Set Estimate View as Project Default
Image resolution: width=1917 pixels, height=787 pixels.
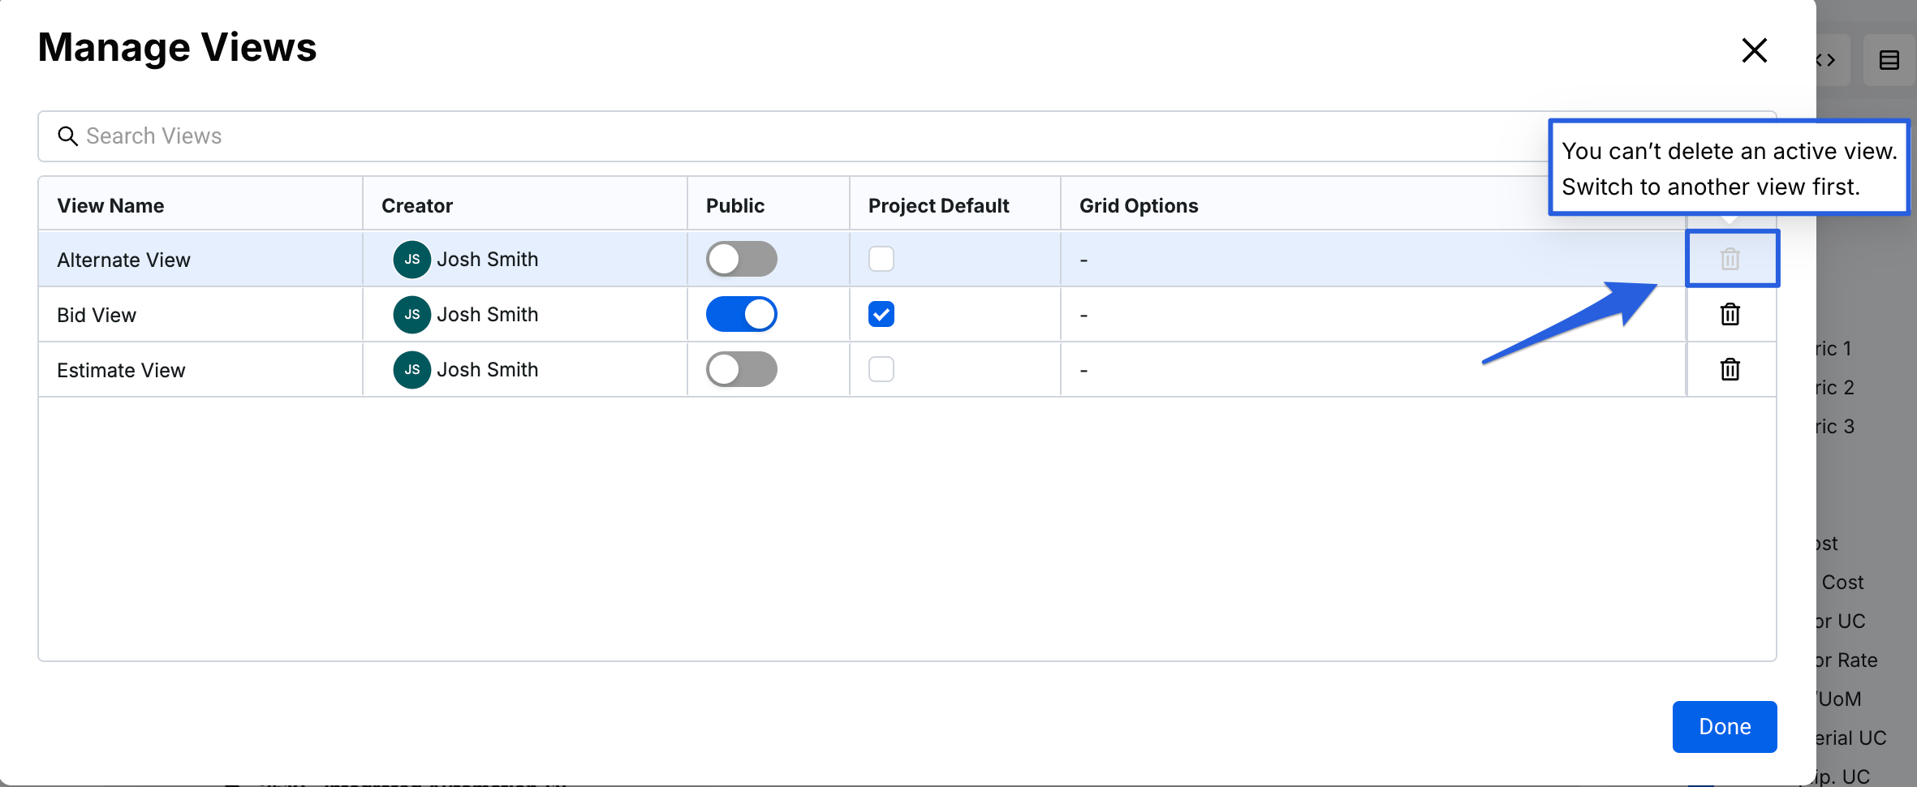(x=881, y=369)
